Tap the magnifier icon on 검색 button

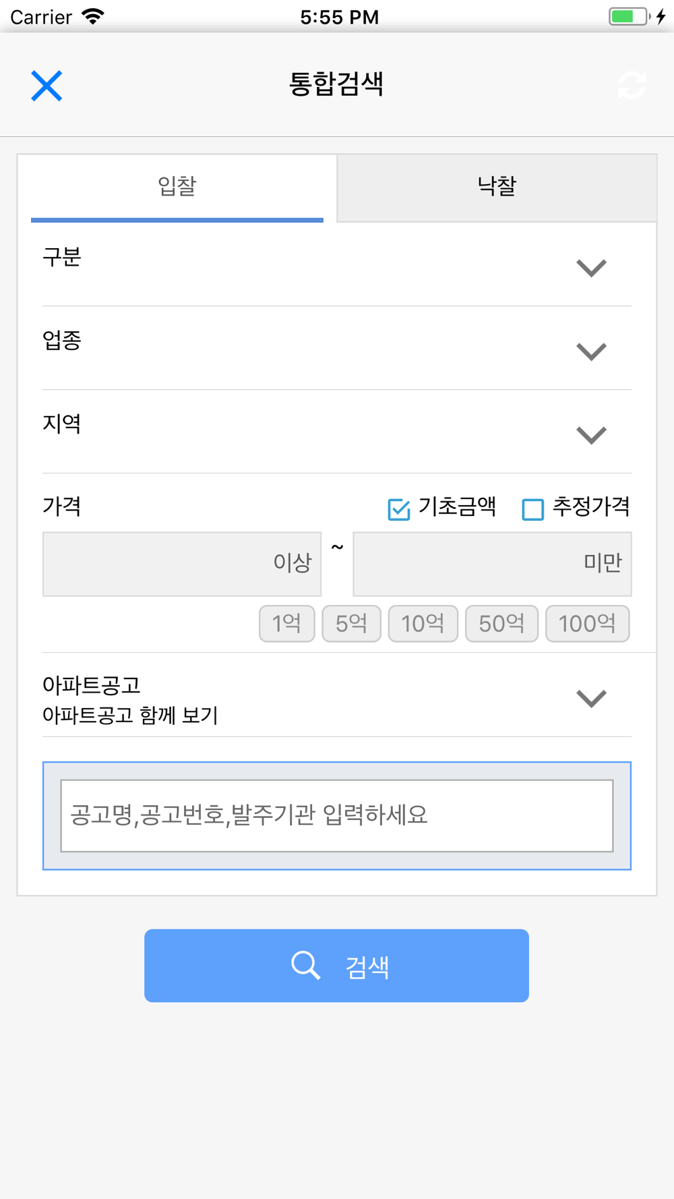pyautogui.click(x=305, y=965)
